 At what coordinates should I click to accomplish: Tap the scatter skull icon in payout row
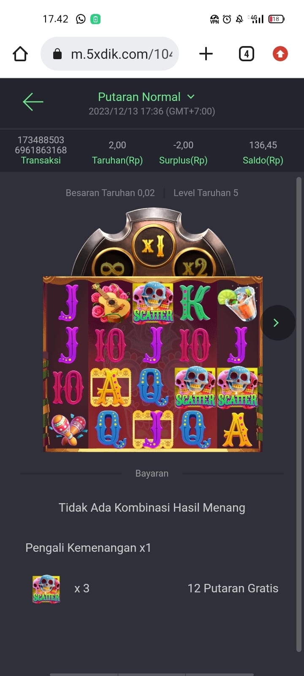(46, 589)
